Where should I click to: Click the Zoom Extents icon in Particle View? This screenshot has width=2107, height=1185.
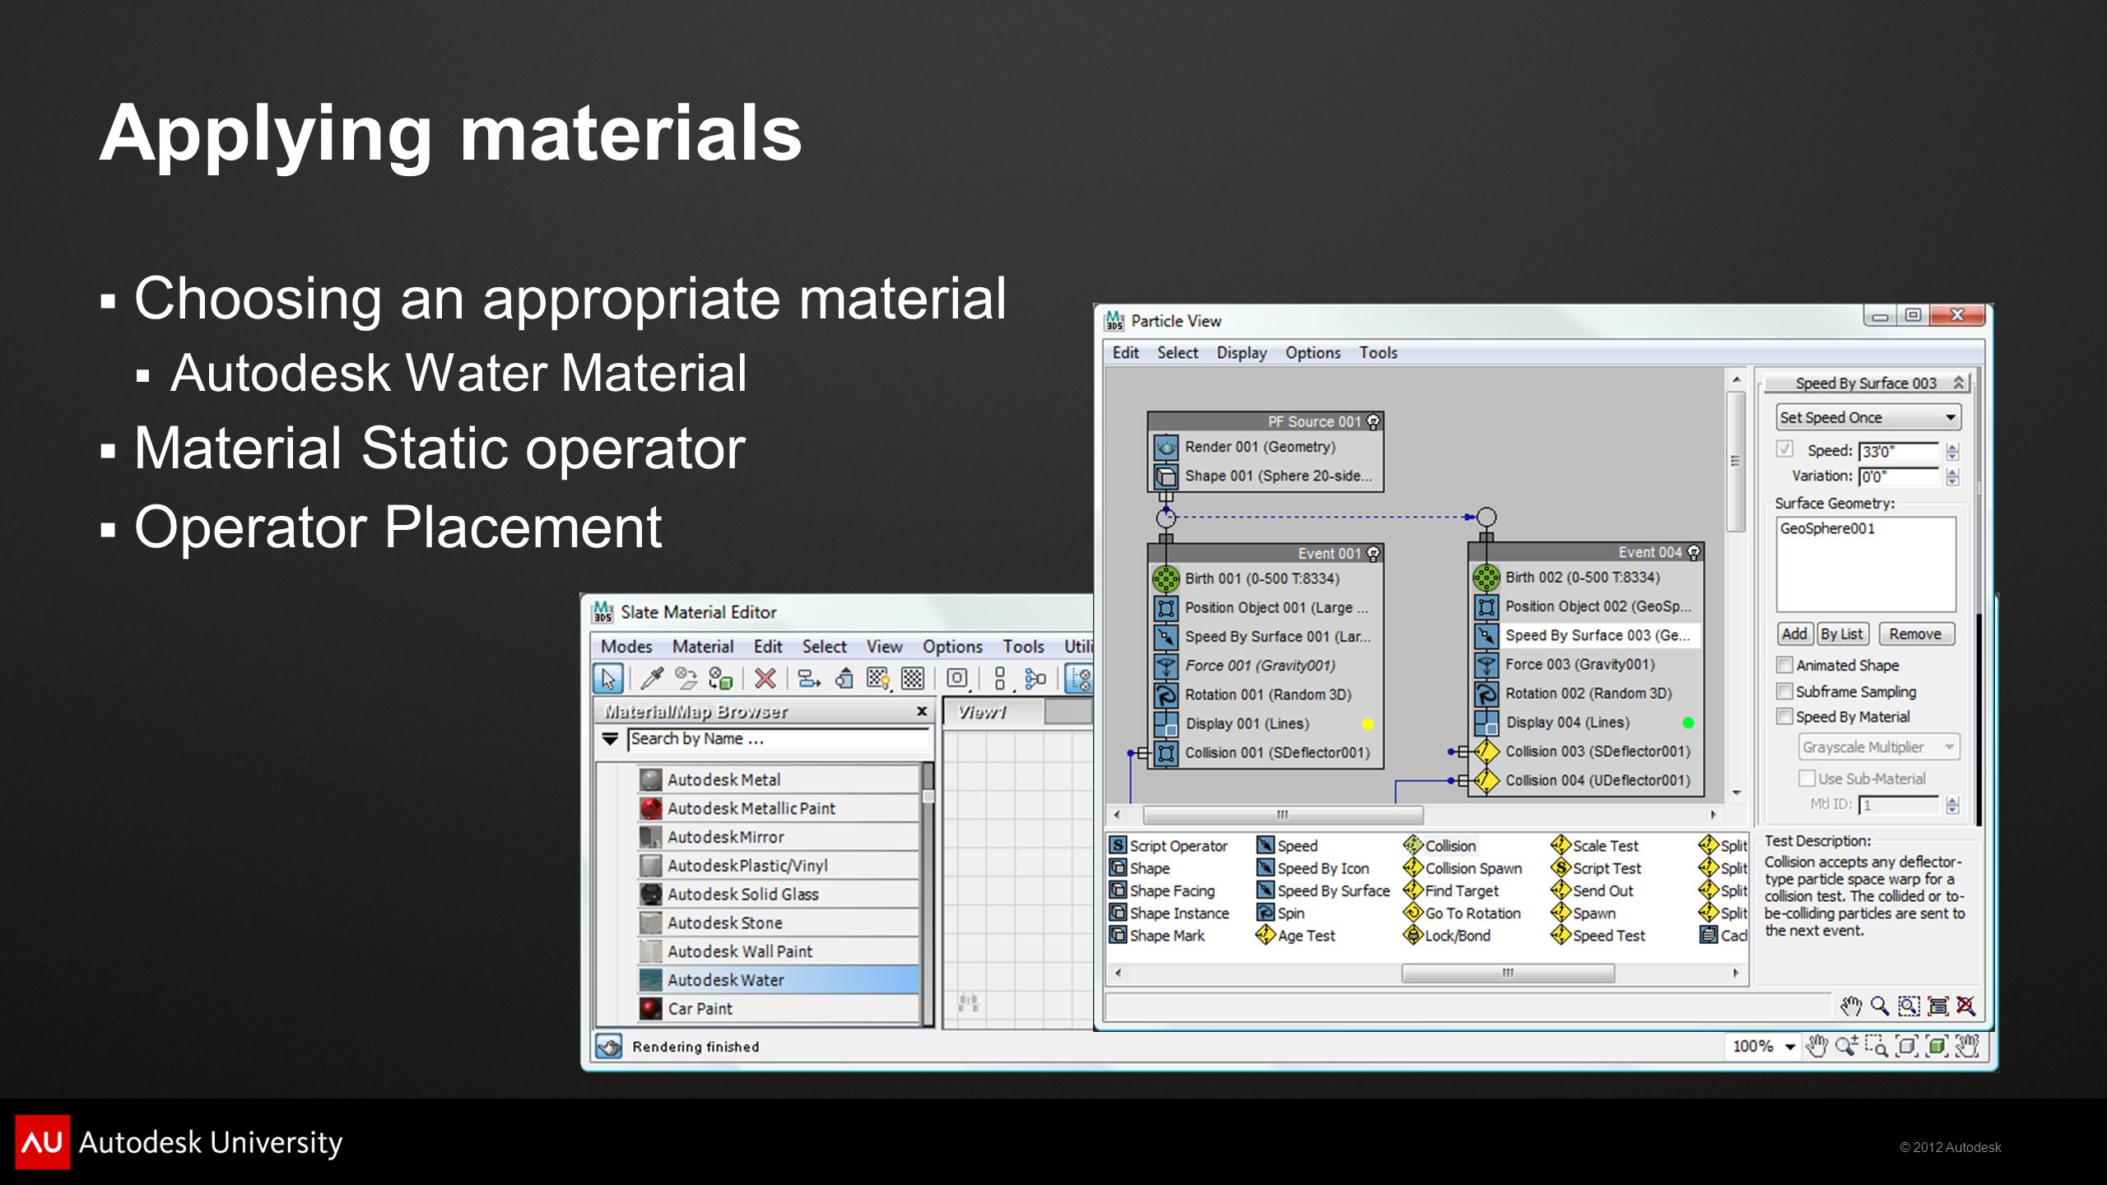pos(1938,1006)
